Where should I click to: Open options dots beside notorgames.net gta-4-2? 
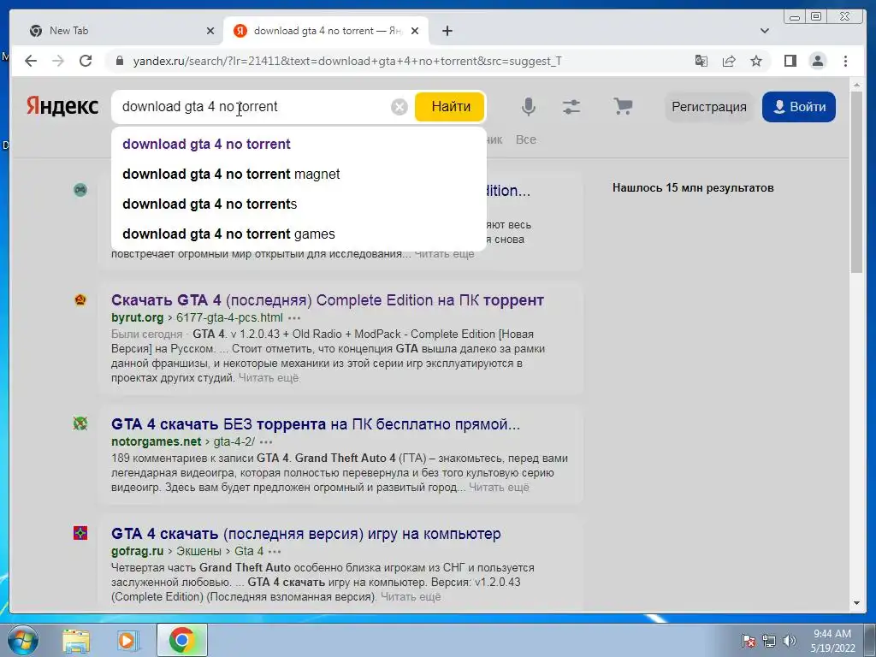point(267,442)
